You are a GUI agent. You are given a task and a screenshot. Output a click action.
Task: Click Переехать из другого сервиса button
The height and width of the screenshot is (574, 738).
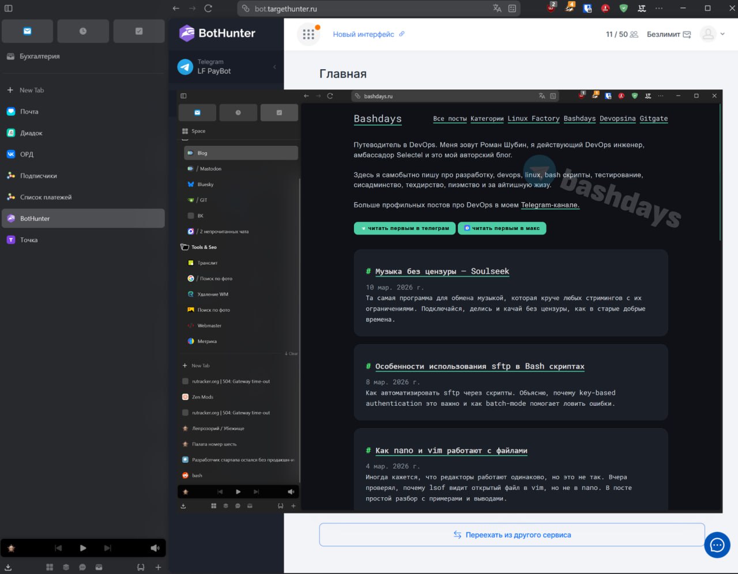(512, 535)
